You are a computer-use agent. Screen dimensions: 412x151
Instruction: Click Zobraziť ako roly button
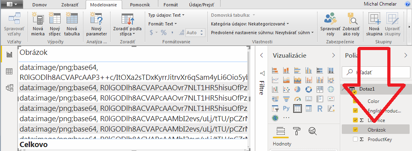pos(351,24)
